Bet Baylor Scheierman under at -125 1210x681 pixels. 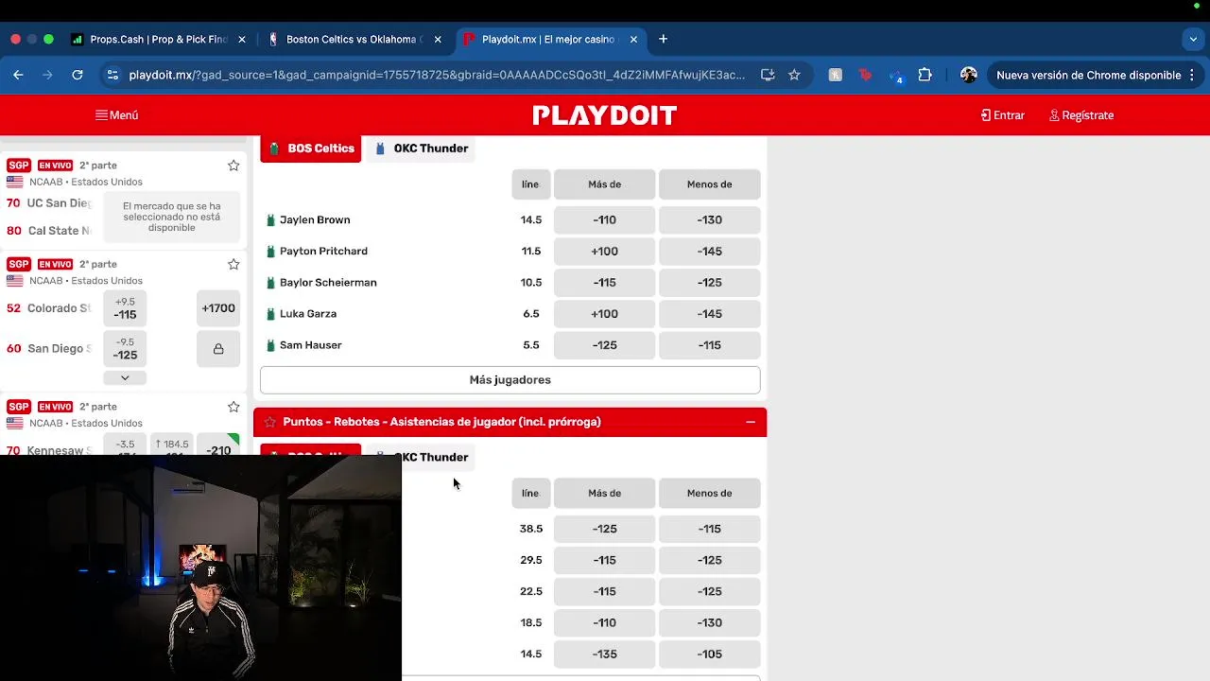coord(709,282)
